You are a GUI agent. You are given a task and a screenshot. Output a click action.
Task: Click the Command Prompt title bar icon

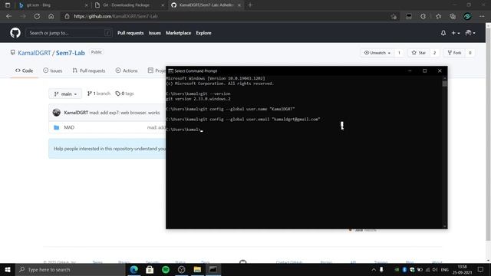click(170, 71)
